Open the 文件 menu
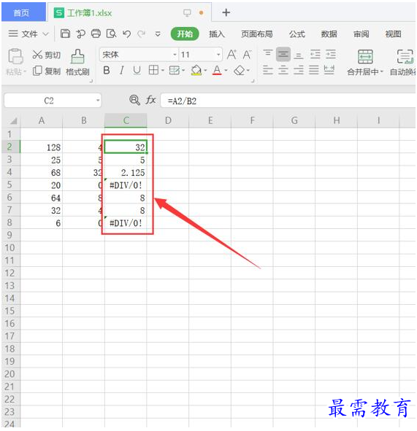 [x=28, y=34]
